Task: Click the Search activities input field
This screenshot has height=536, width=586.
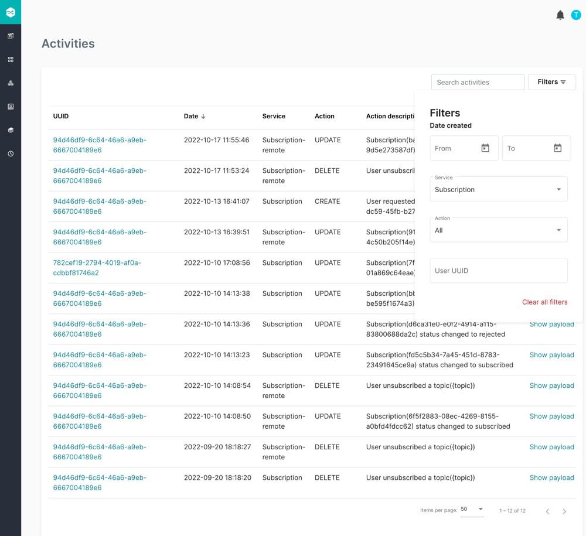Action: tap(477, 82)
